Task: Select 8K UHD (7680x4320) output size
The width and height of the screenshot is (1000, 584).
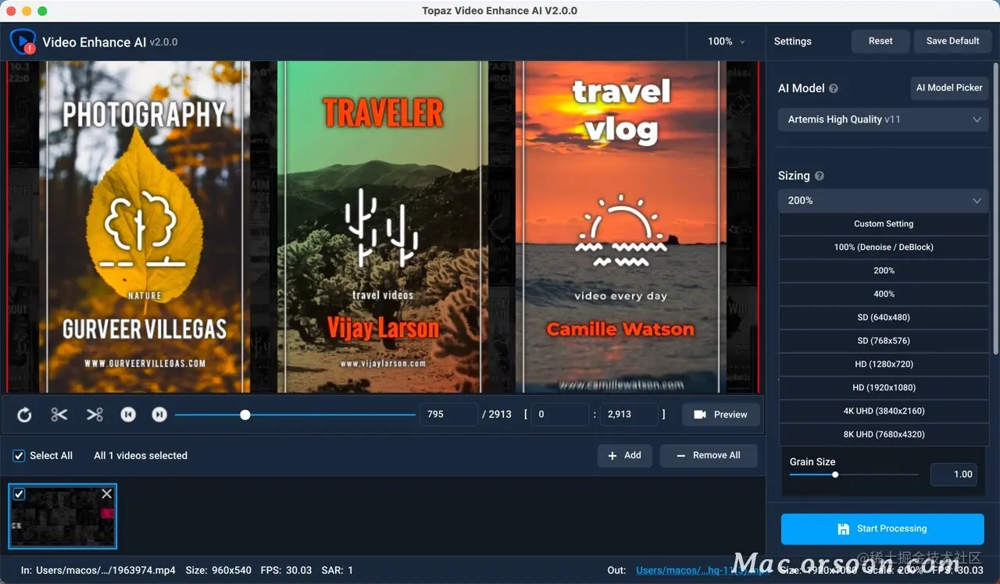Action: click(884, 434)
